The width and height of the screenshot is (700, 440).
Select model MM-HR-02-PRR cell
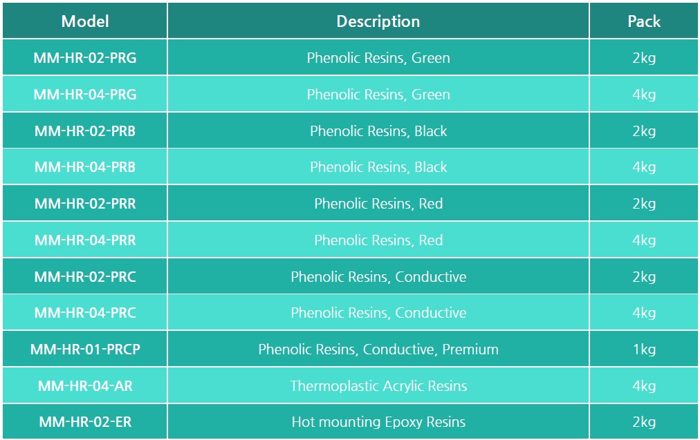point(85,203)
